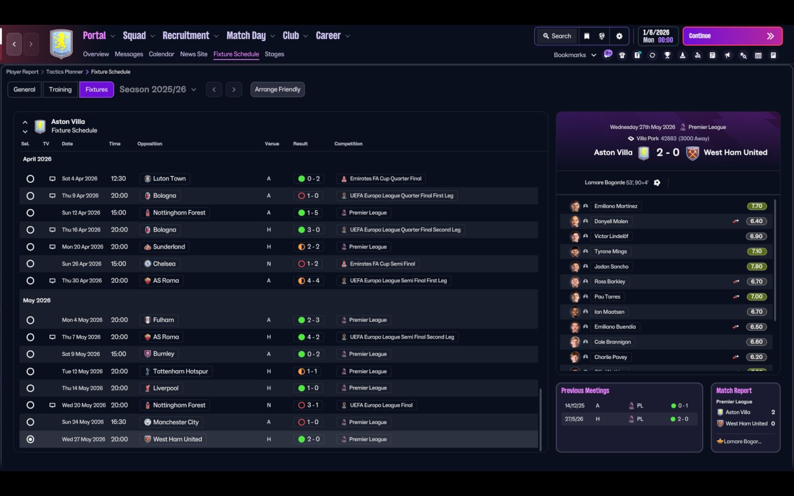Select the Sunderland fixture radio button

pos(30,247)
